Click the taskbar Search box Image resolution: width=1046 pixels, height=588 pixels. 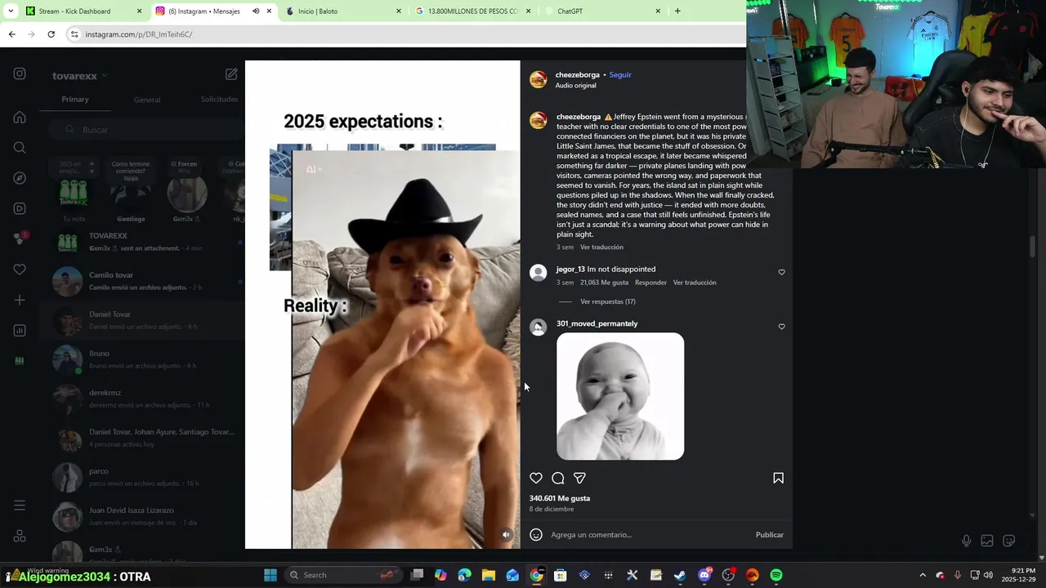(x=346, y=575)
